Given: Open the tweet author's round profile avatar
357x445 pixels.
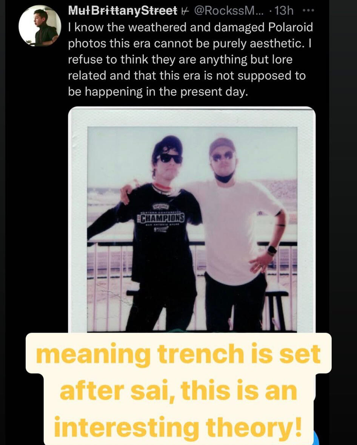Looking at the screenshot, I should (x=40, y=26).
